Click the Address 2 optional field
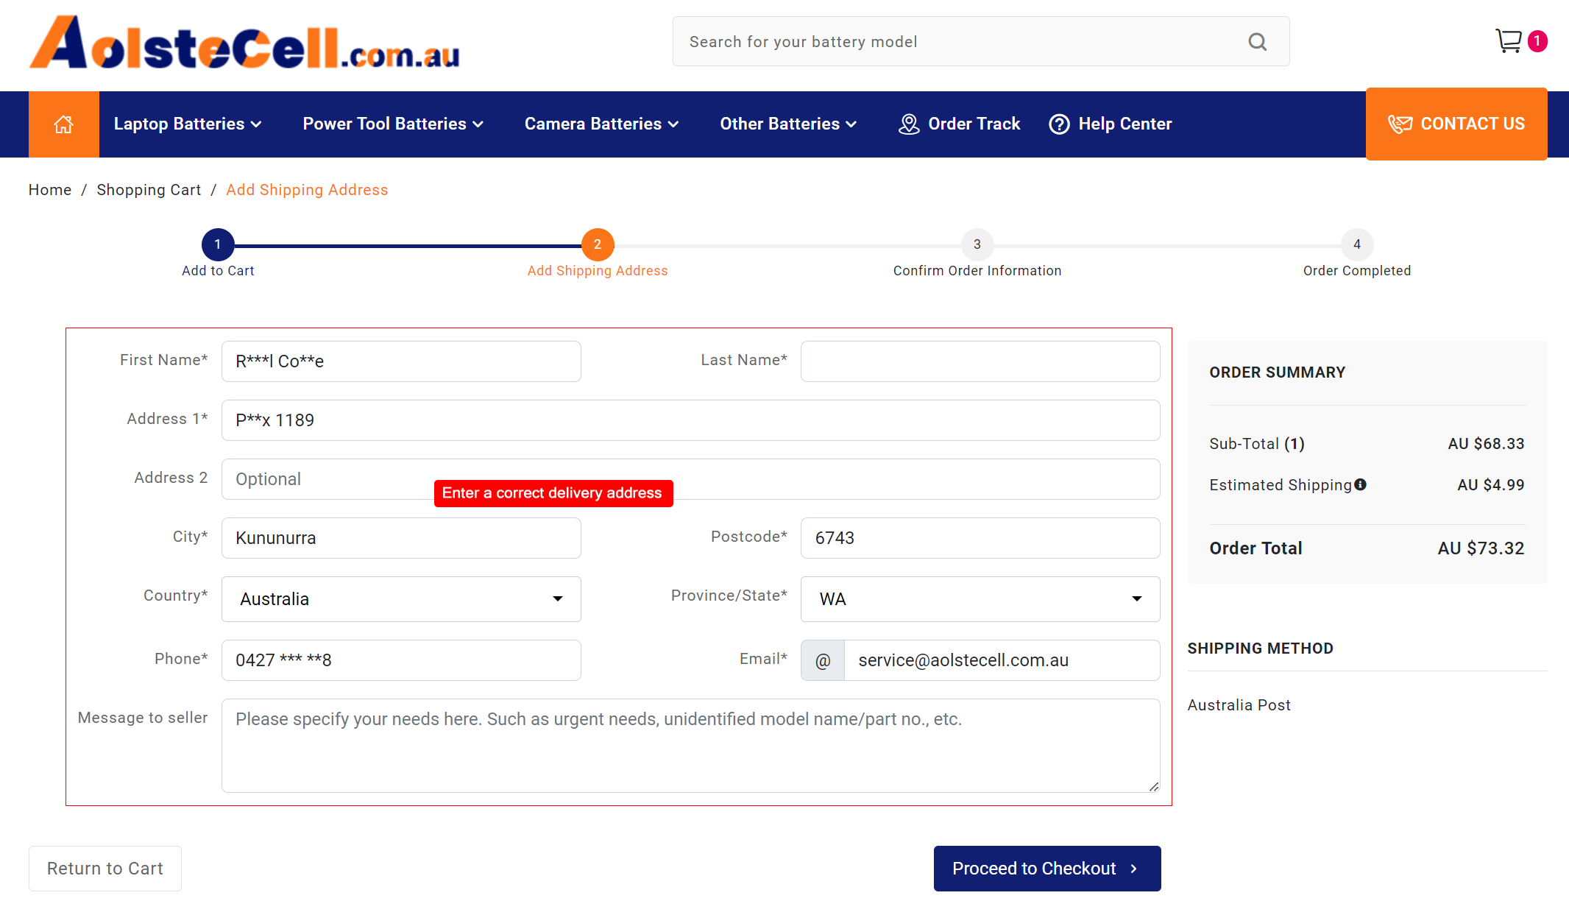The image size is (1569, 901). pyautogui.click(x=691, y=479)
